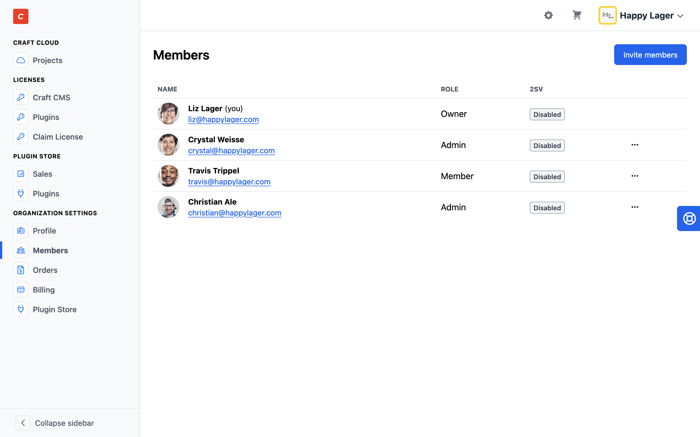Click the Orders invoice icon
The width and height of the screenshot is (700, 437).
[21, 270]
